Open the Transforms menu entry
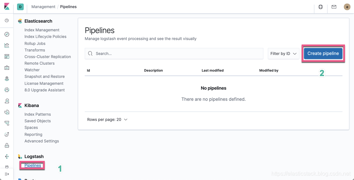The height and width of the screenshot is (180, 354). (35, 50)
